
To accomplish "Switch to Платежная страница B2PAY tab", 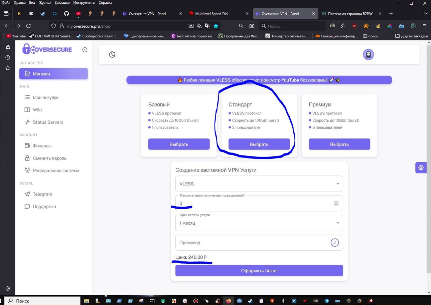I will [x=351, y=14].
